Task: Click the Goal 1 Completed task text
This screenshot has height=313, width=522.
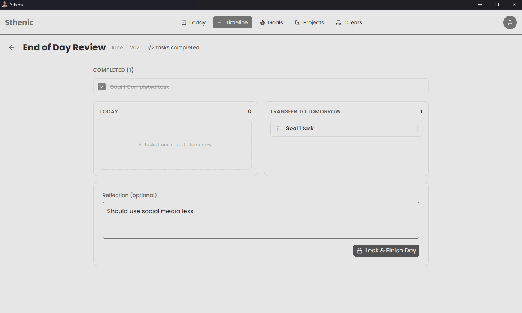Action: point(140,87)
